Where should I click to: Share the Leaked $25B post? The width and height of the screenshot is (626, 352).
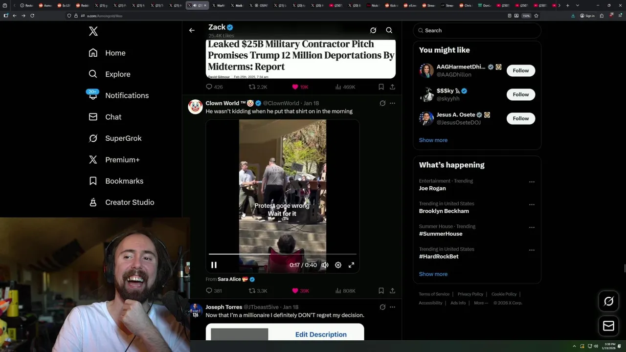[392, 87]
